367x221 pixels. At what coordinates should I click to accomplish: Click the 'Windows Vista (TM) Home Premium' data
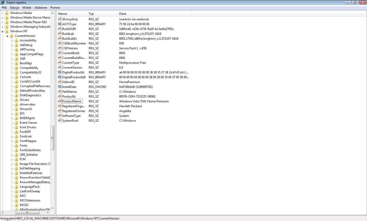point(144,101)
